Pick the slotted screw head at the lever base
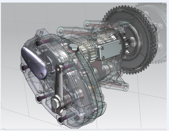 click(55, 103)
